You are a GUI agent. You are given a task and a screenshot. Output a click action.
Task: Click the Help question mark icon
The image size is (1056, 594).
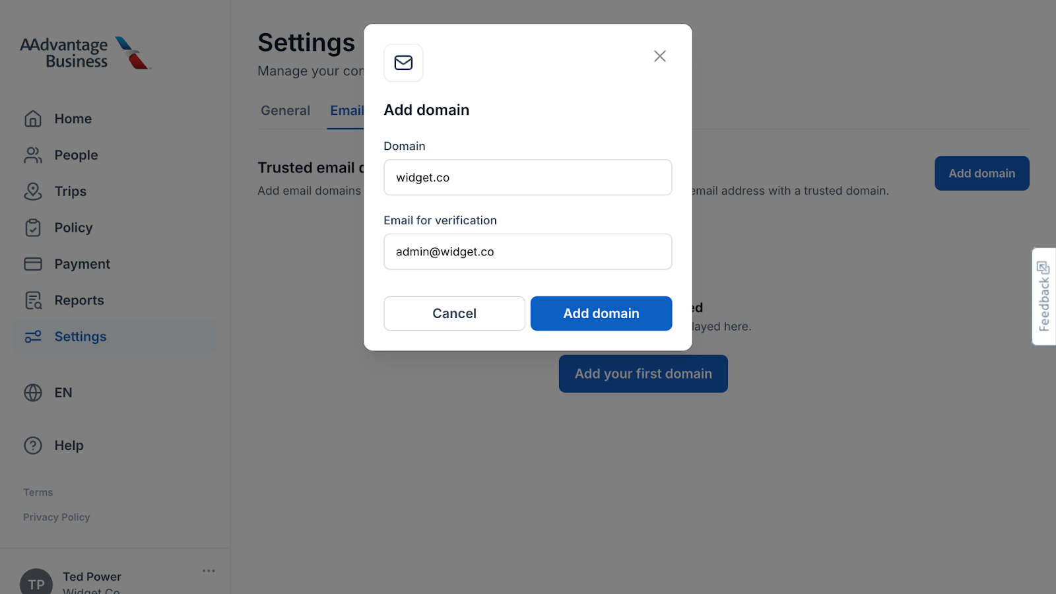pyautogui.click(x=33, y=445)
